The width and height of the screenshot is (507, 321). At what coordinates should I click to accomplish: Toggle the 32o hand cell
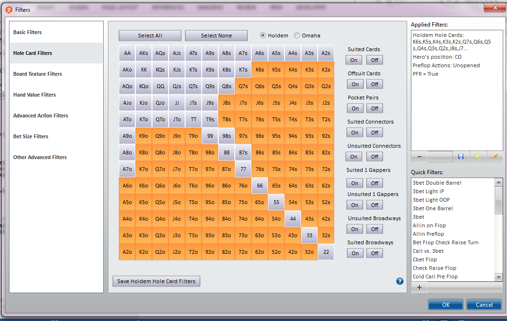tap(310, 252)
